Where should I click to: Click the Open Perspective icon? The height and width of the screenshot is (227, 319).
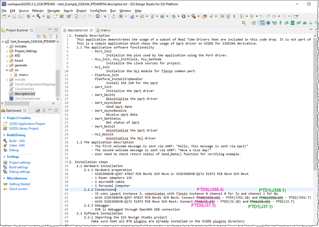[254, 23]
